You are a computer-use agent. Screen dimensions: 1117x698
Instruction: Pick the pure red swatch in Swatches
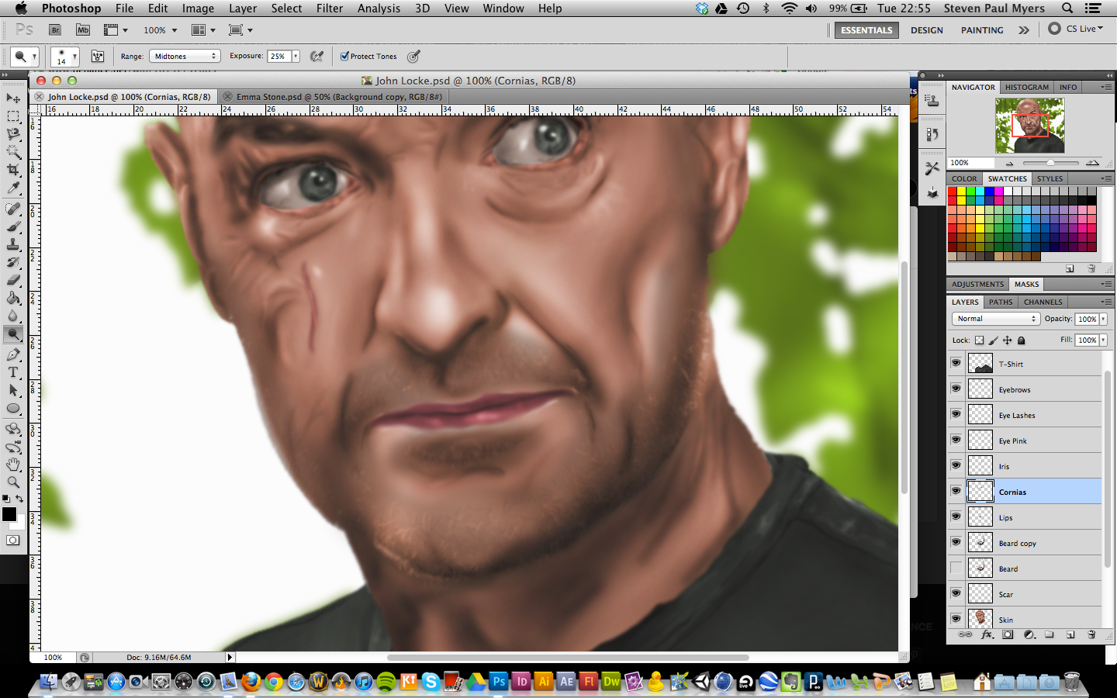click(x=952, y=191)
